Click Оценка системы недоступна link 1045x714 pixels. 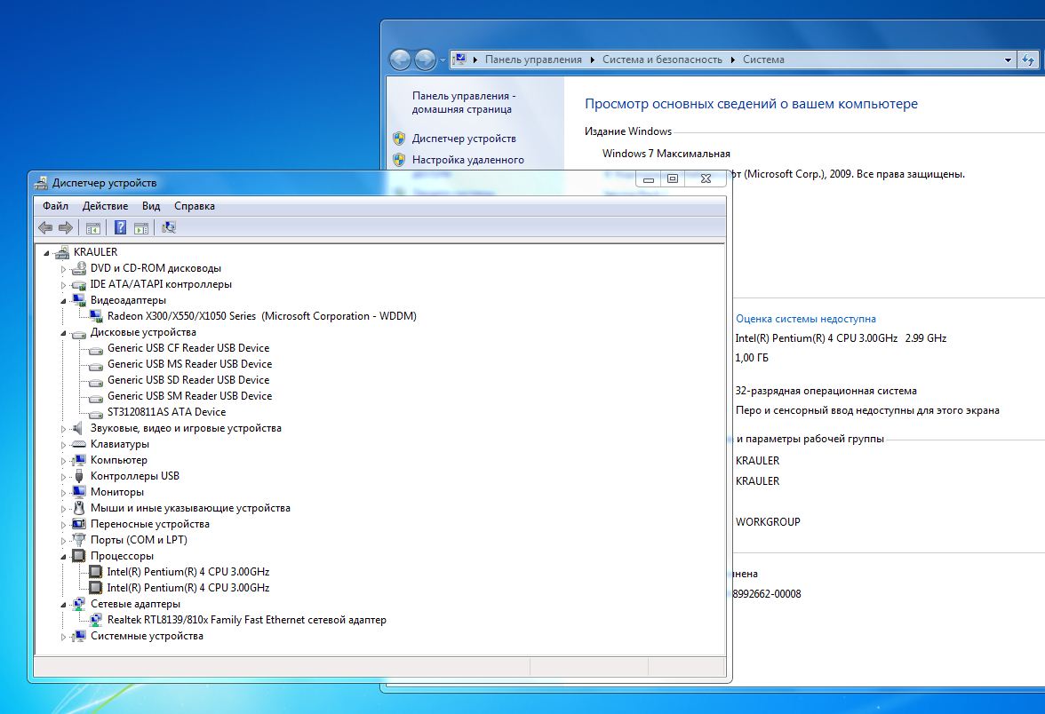click(806, 319)
